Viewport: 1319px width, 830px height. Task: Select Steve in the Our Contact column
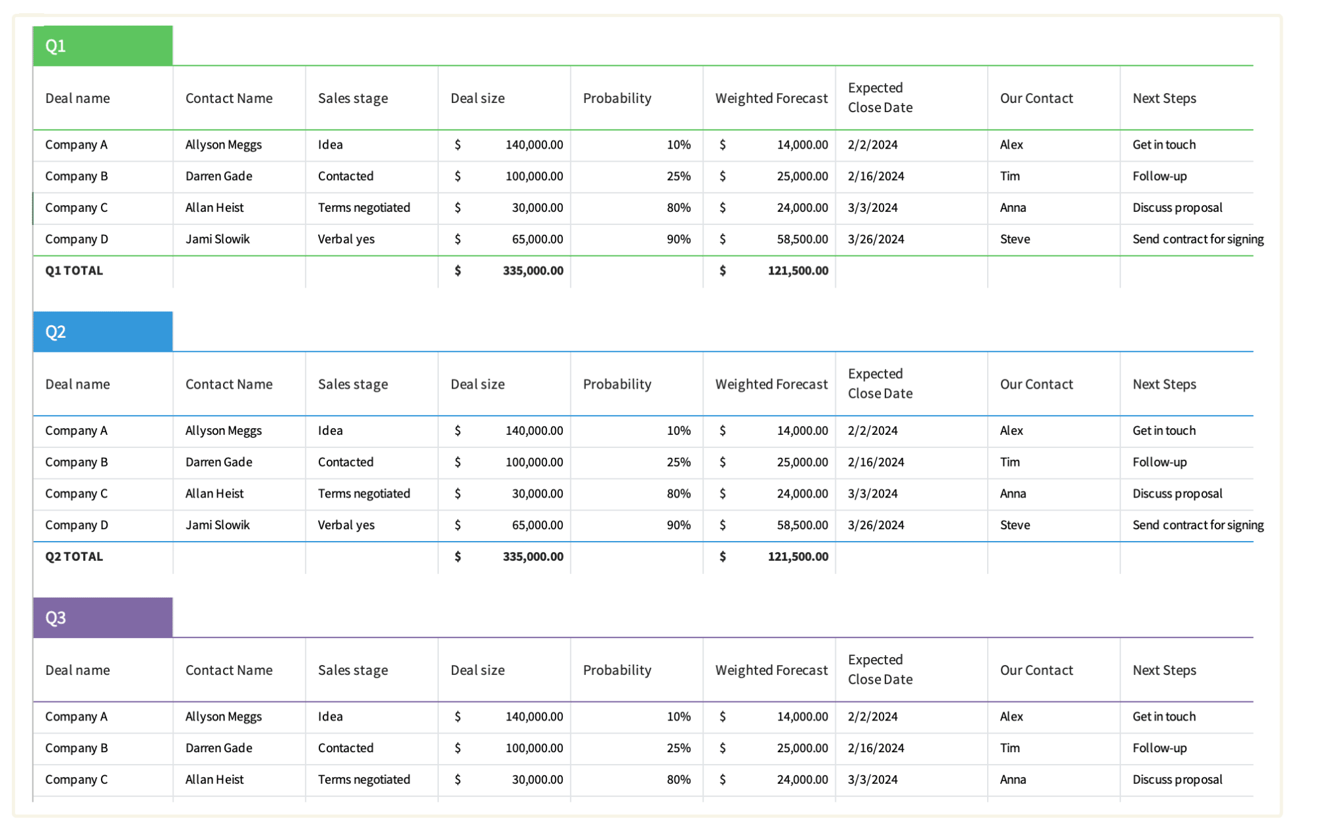click(x=1014, y=239)
